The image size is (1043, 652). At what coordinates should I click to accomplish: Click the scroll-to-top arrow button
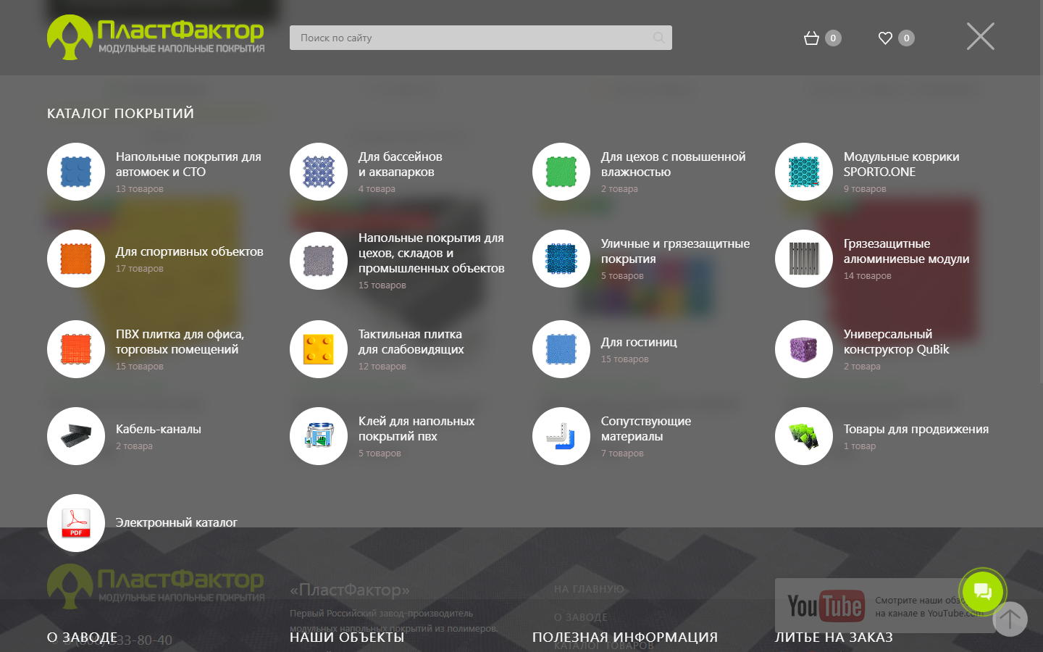tap(1010, 619)
